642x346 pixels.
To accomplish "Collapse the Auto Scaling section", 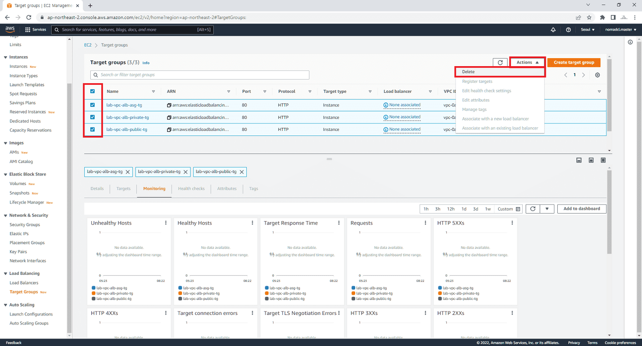I will tap(6, 305).
